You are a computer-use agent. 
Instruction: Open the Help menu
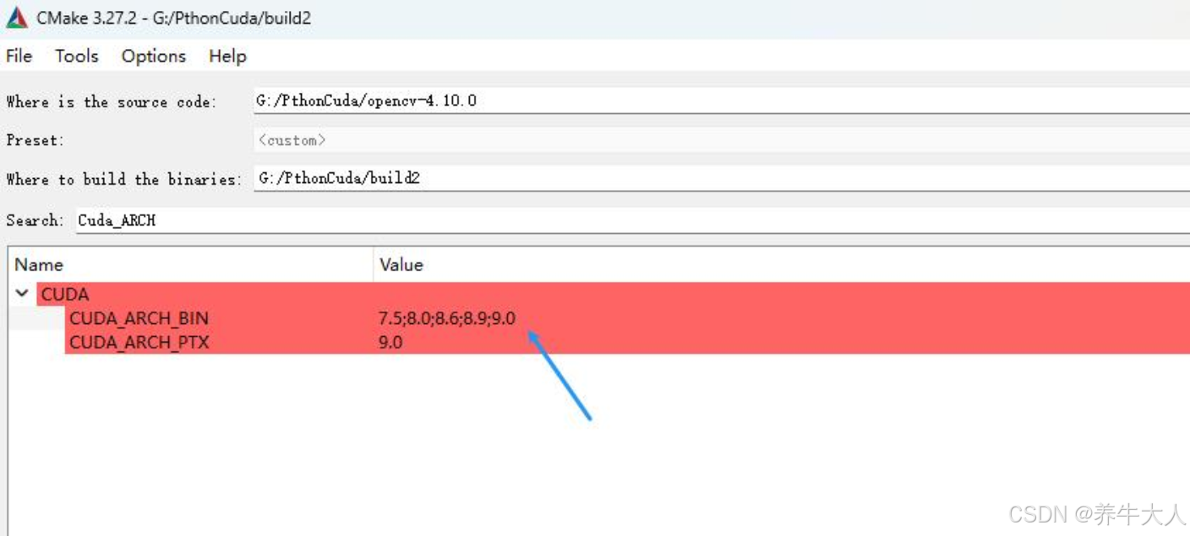point(227,56)
